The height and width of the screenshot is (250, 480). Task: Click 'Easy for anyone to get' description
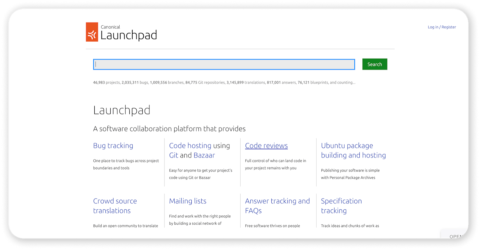click(x=201, y=174)
